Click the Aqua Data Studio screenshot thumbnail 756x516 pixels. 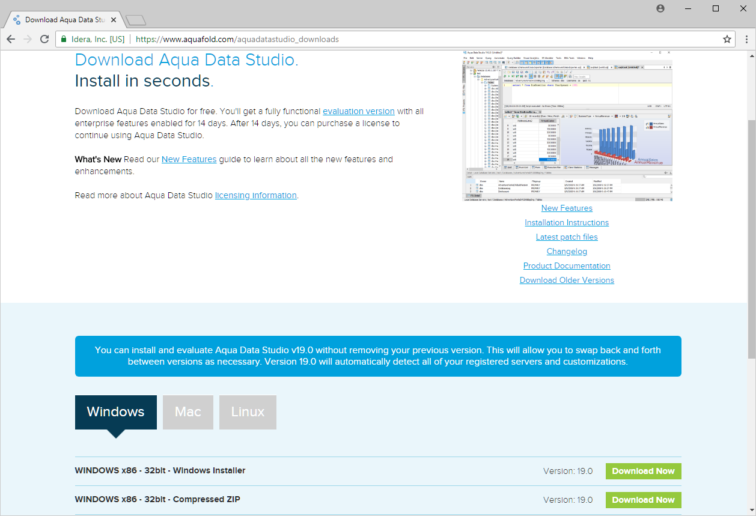[x=567, y=126]
